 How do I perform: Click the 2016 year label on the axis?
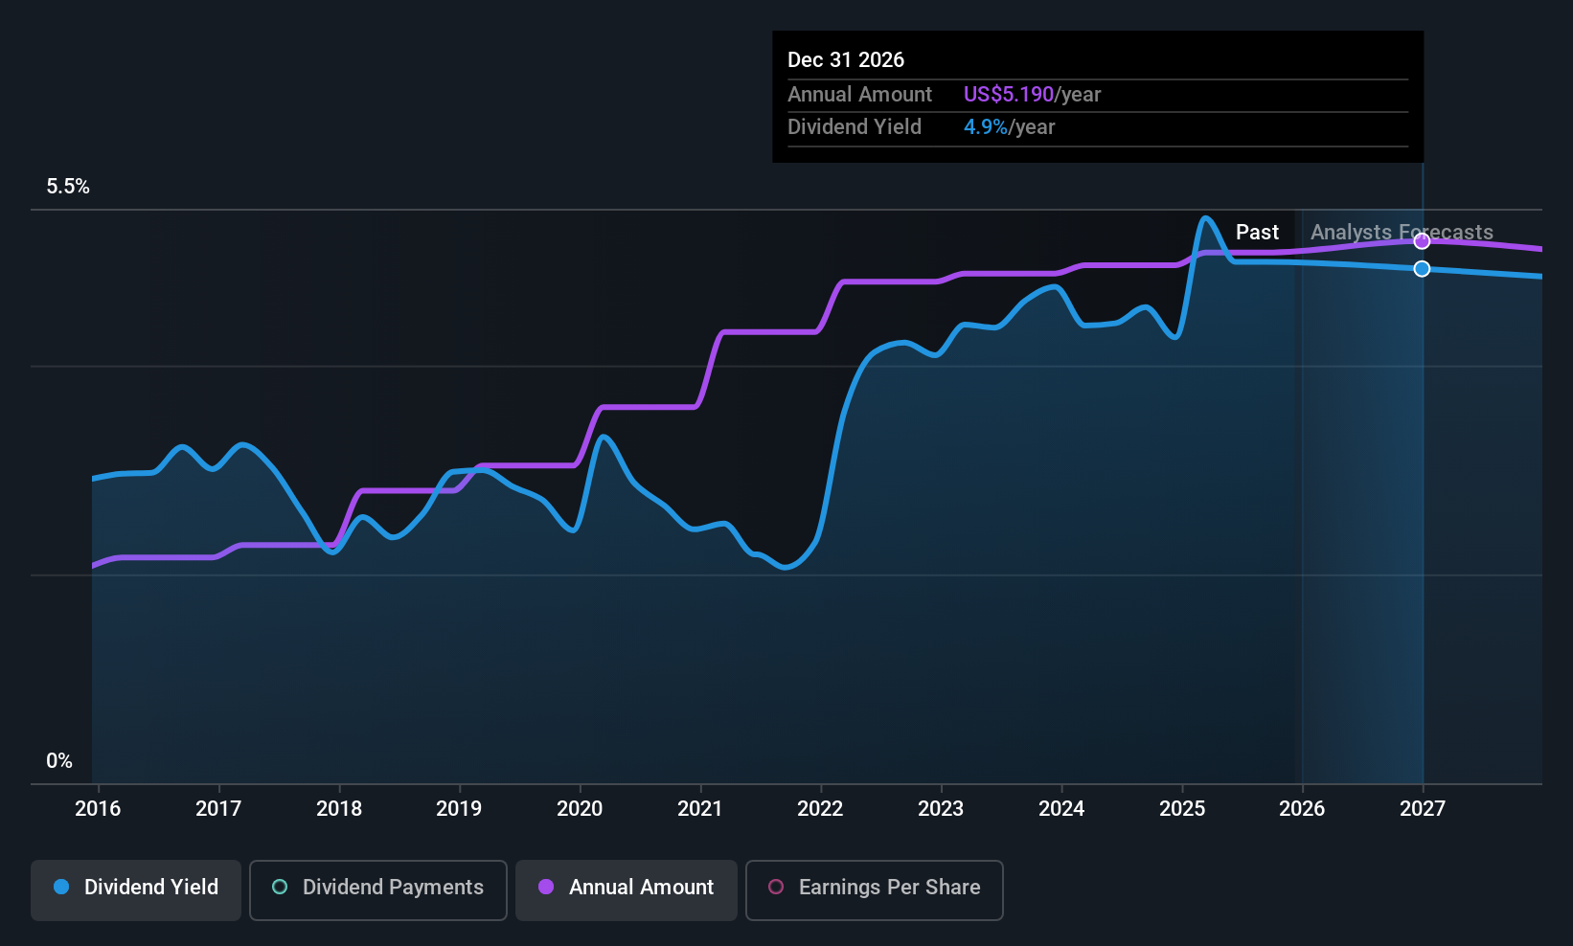[x=98, y=809]
